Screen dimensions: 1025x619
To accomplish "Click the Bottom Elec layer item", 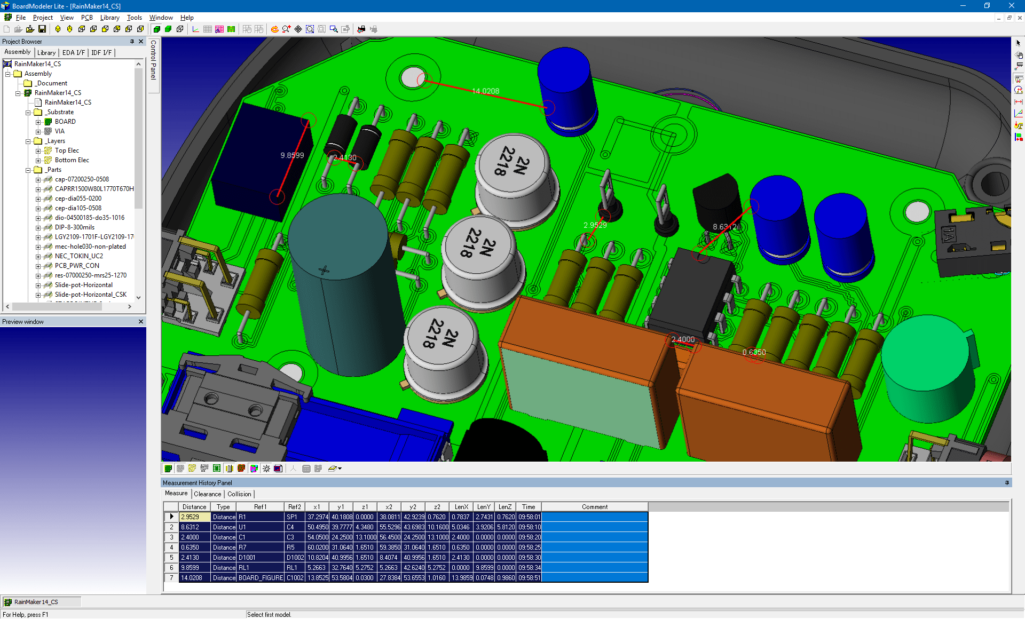I will [x=72, y=160].
